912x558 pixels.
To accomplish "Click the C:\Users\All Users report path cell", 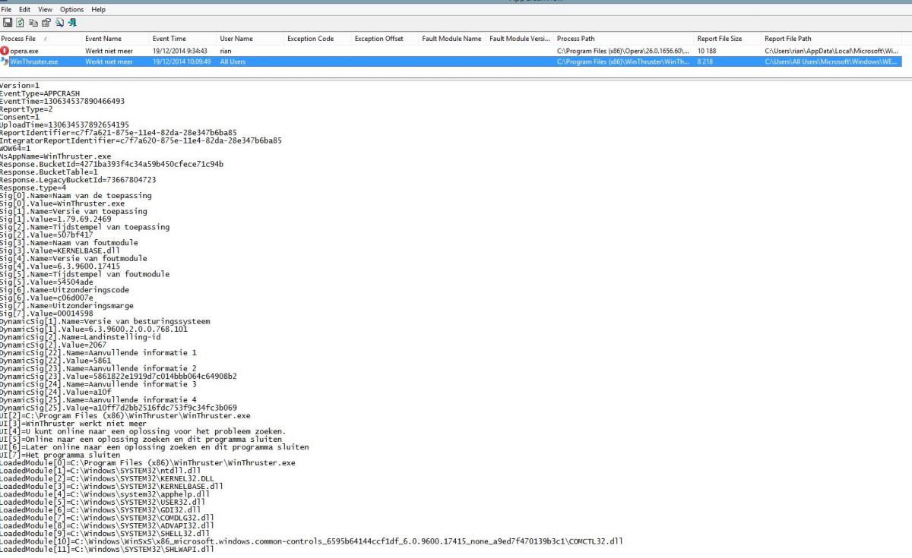I will [832, 61].
